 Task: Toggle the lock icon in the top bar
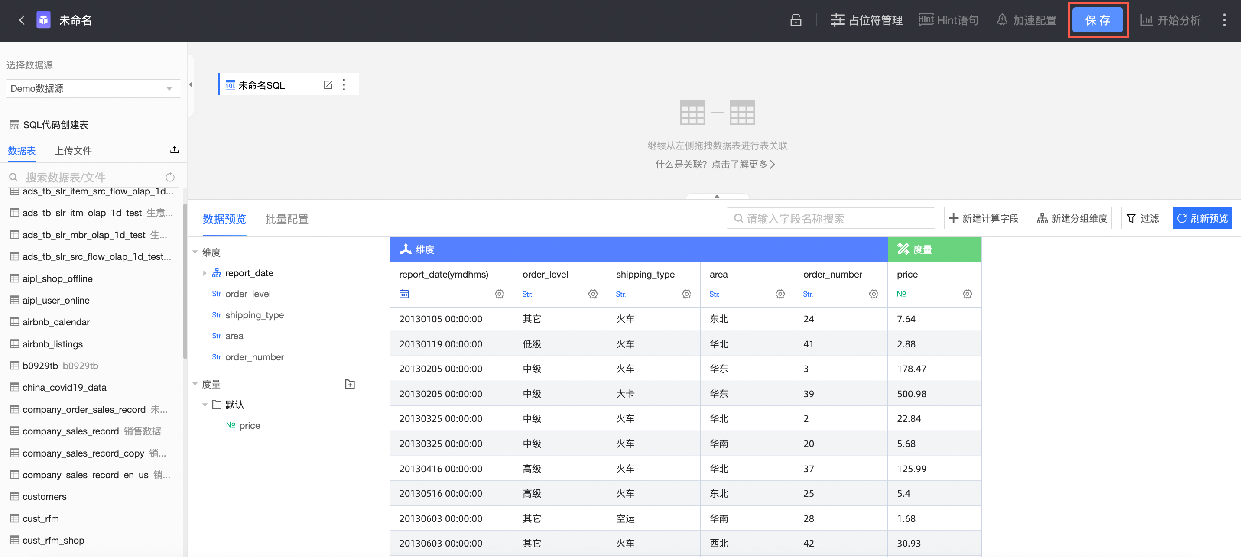[x=796, y=20]
